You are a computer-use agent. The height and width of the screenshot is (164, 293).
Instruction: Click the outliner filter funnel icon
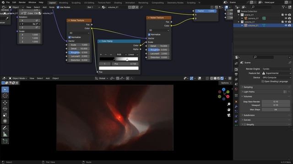[283, 7]
